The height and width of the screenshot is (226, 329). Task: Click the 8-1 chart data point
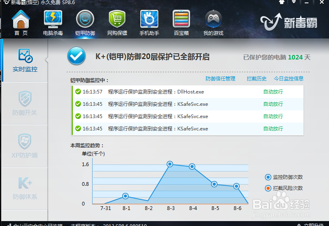[125, 196]
